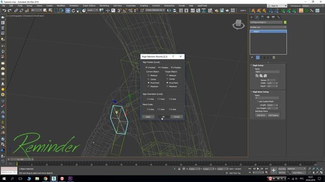
Task: Click the Auto Key button
Action: coord(282,169)
